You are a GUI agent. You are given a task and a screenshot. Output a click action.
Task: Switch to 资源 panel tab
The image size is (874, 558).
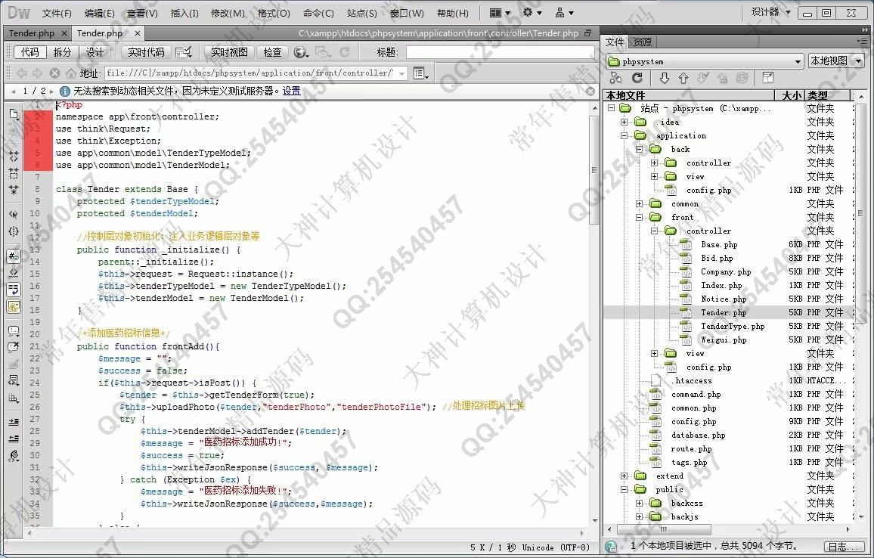tap(643, 42)
